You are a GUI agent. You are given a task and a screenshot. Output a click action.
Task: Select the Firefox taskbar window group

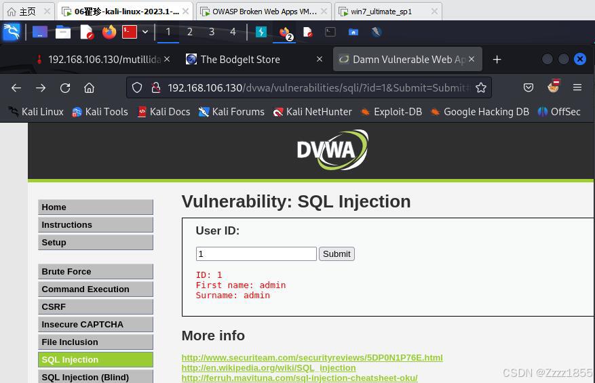[x=284, y=33]
